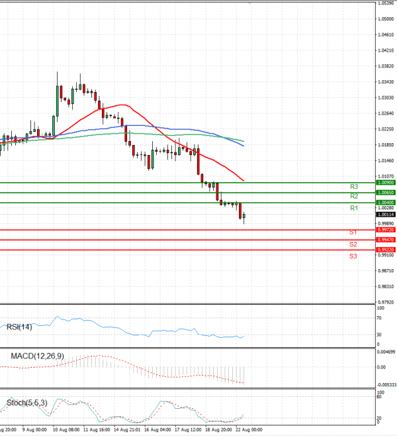This screenshot has height=436, width=397.
Task: Click the 1.01070 price axis value
Action: click(x=386, y=176)
